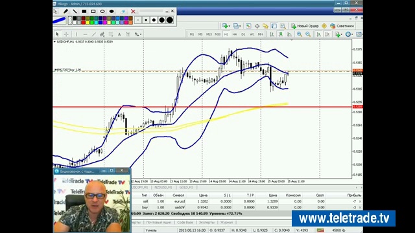The height and width of the screenshot is (233, 415).
Task: Choose the smallest brush size dot
Action: 138,20
